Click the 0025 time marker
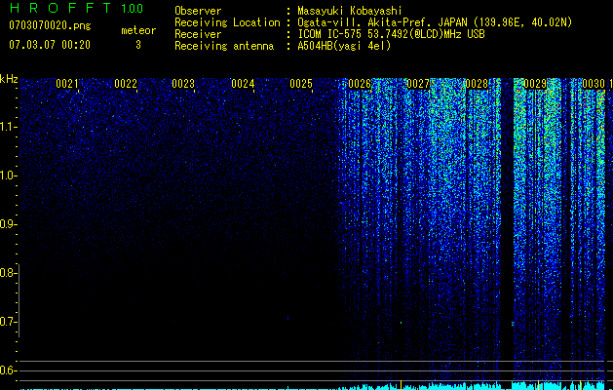The image size is (613, 390). pos(301,84)
